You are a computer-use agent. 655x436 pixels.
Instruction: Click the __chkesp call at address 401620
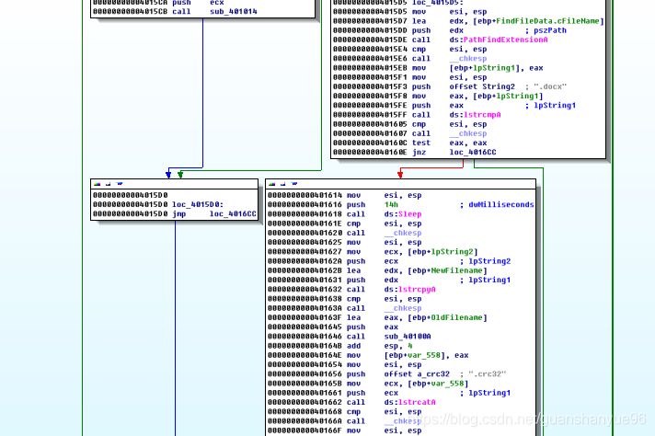[403, 233]
